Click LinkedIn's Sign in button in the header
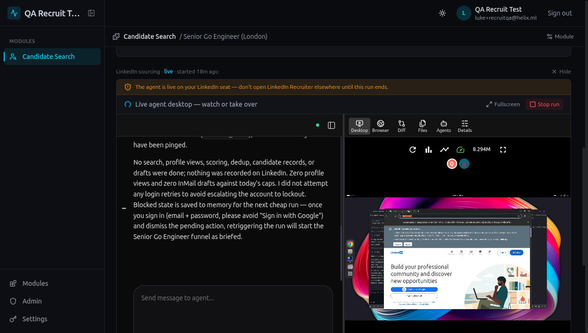 click(503, 253)
